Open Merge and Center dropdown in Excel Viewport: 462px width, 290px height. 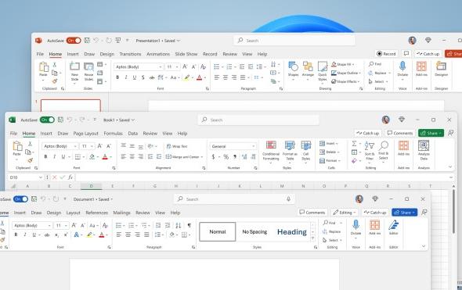tap(202, 157)
